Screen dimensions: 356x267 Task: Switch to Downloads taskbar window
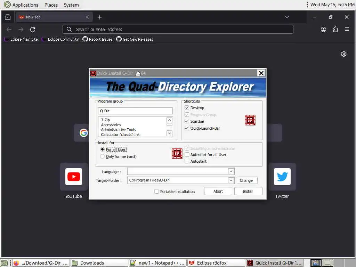tap(99, 263)
